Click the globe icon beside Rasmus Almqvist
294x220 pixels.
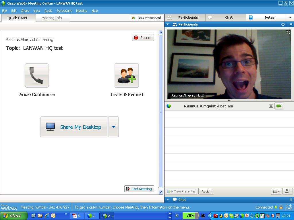[169, 106]
